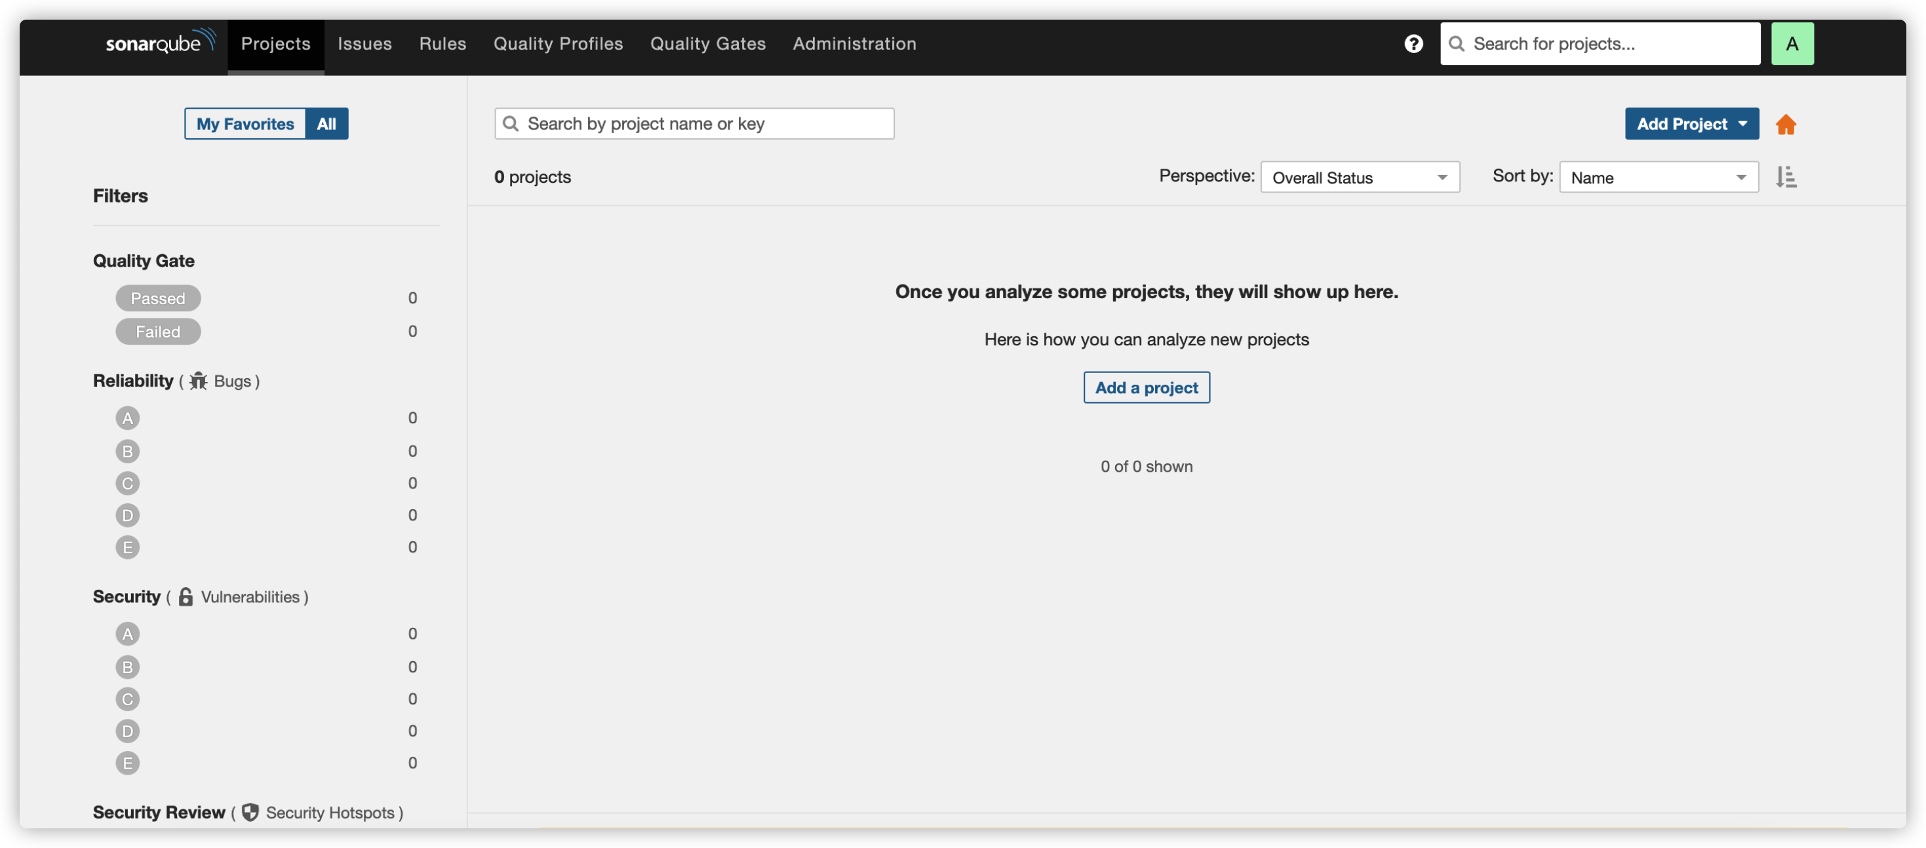
Task: Filter projects by Failed quality gate
Action: click(158, 331)
